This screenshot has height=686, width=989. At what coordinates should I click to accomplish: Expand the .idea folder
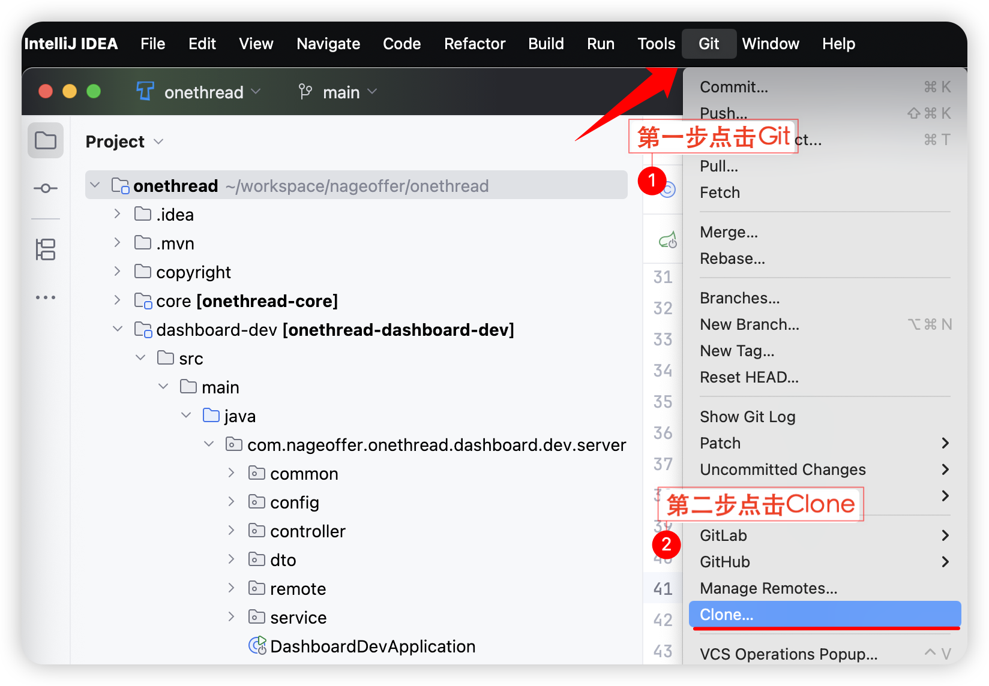[118, 213]
